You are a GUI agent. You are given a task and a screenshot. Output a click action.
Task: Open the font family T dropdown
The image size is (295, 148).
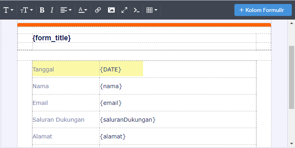point(8,10)
